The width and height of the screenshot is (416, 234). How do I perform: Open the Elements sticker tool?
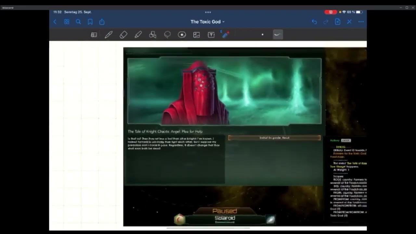182,35
